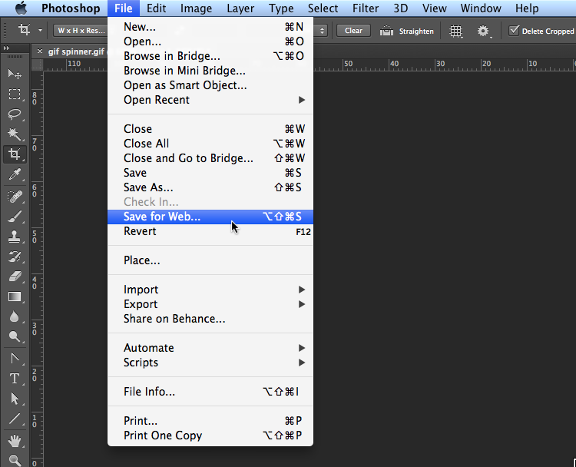Image resolution: width=576 pixels, height=467 pixels.
Task: Select the Horizontal Type tool
Action: tap(15, 379)
